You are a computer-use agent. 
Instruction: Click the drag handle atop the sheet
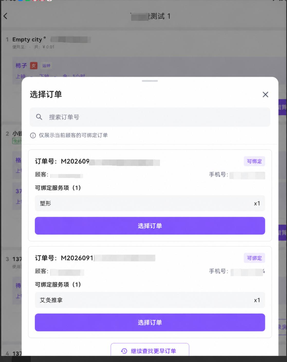tap(150, 81)
